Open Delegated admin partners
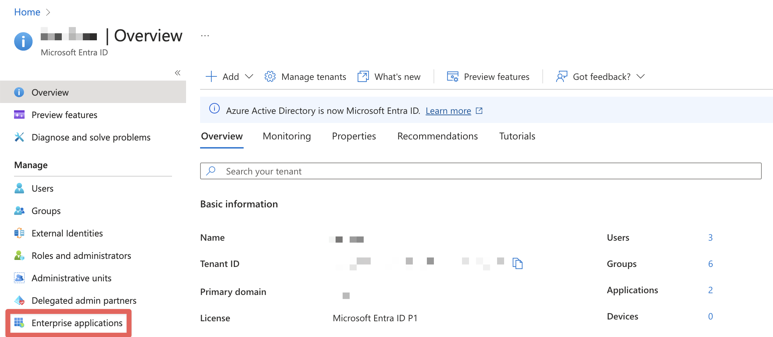Screen dimensions: 773x337 click(84, 301)
